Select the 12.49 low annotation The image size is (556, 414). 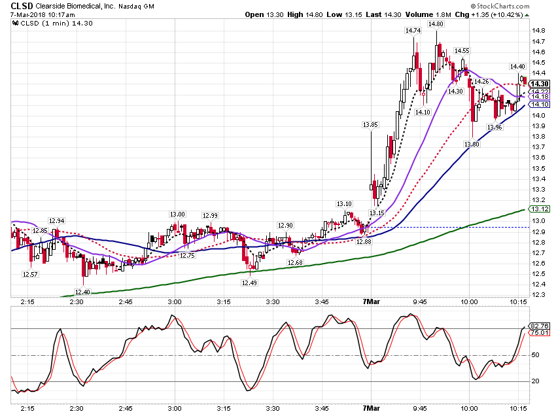coord(249,283)
